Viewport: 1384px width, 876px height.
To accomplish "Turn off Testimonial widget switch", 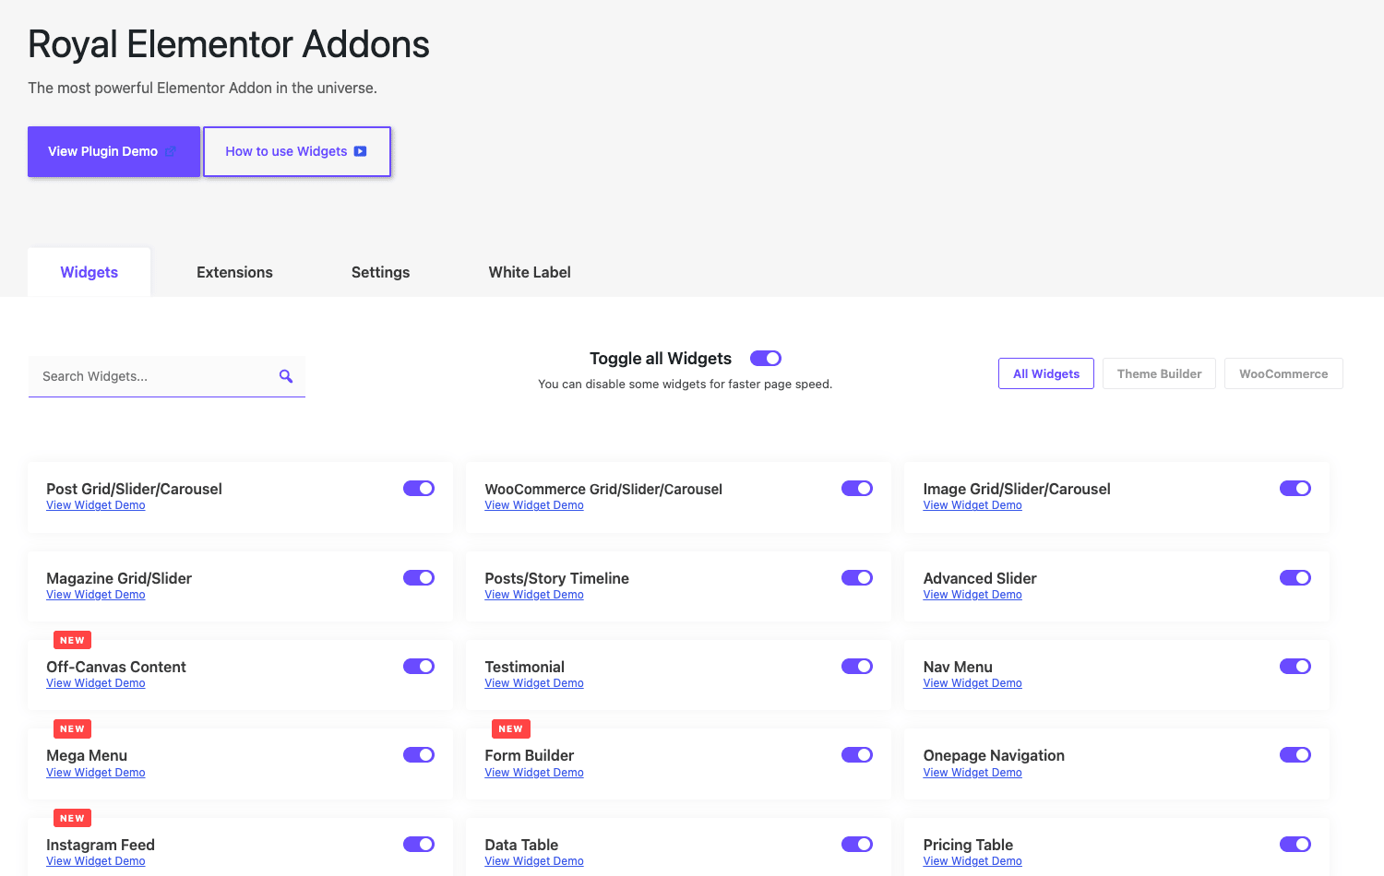I will tap(857, 667).
